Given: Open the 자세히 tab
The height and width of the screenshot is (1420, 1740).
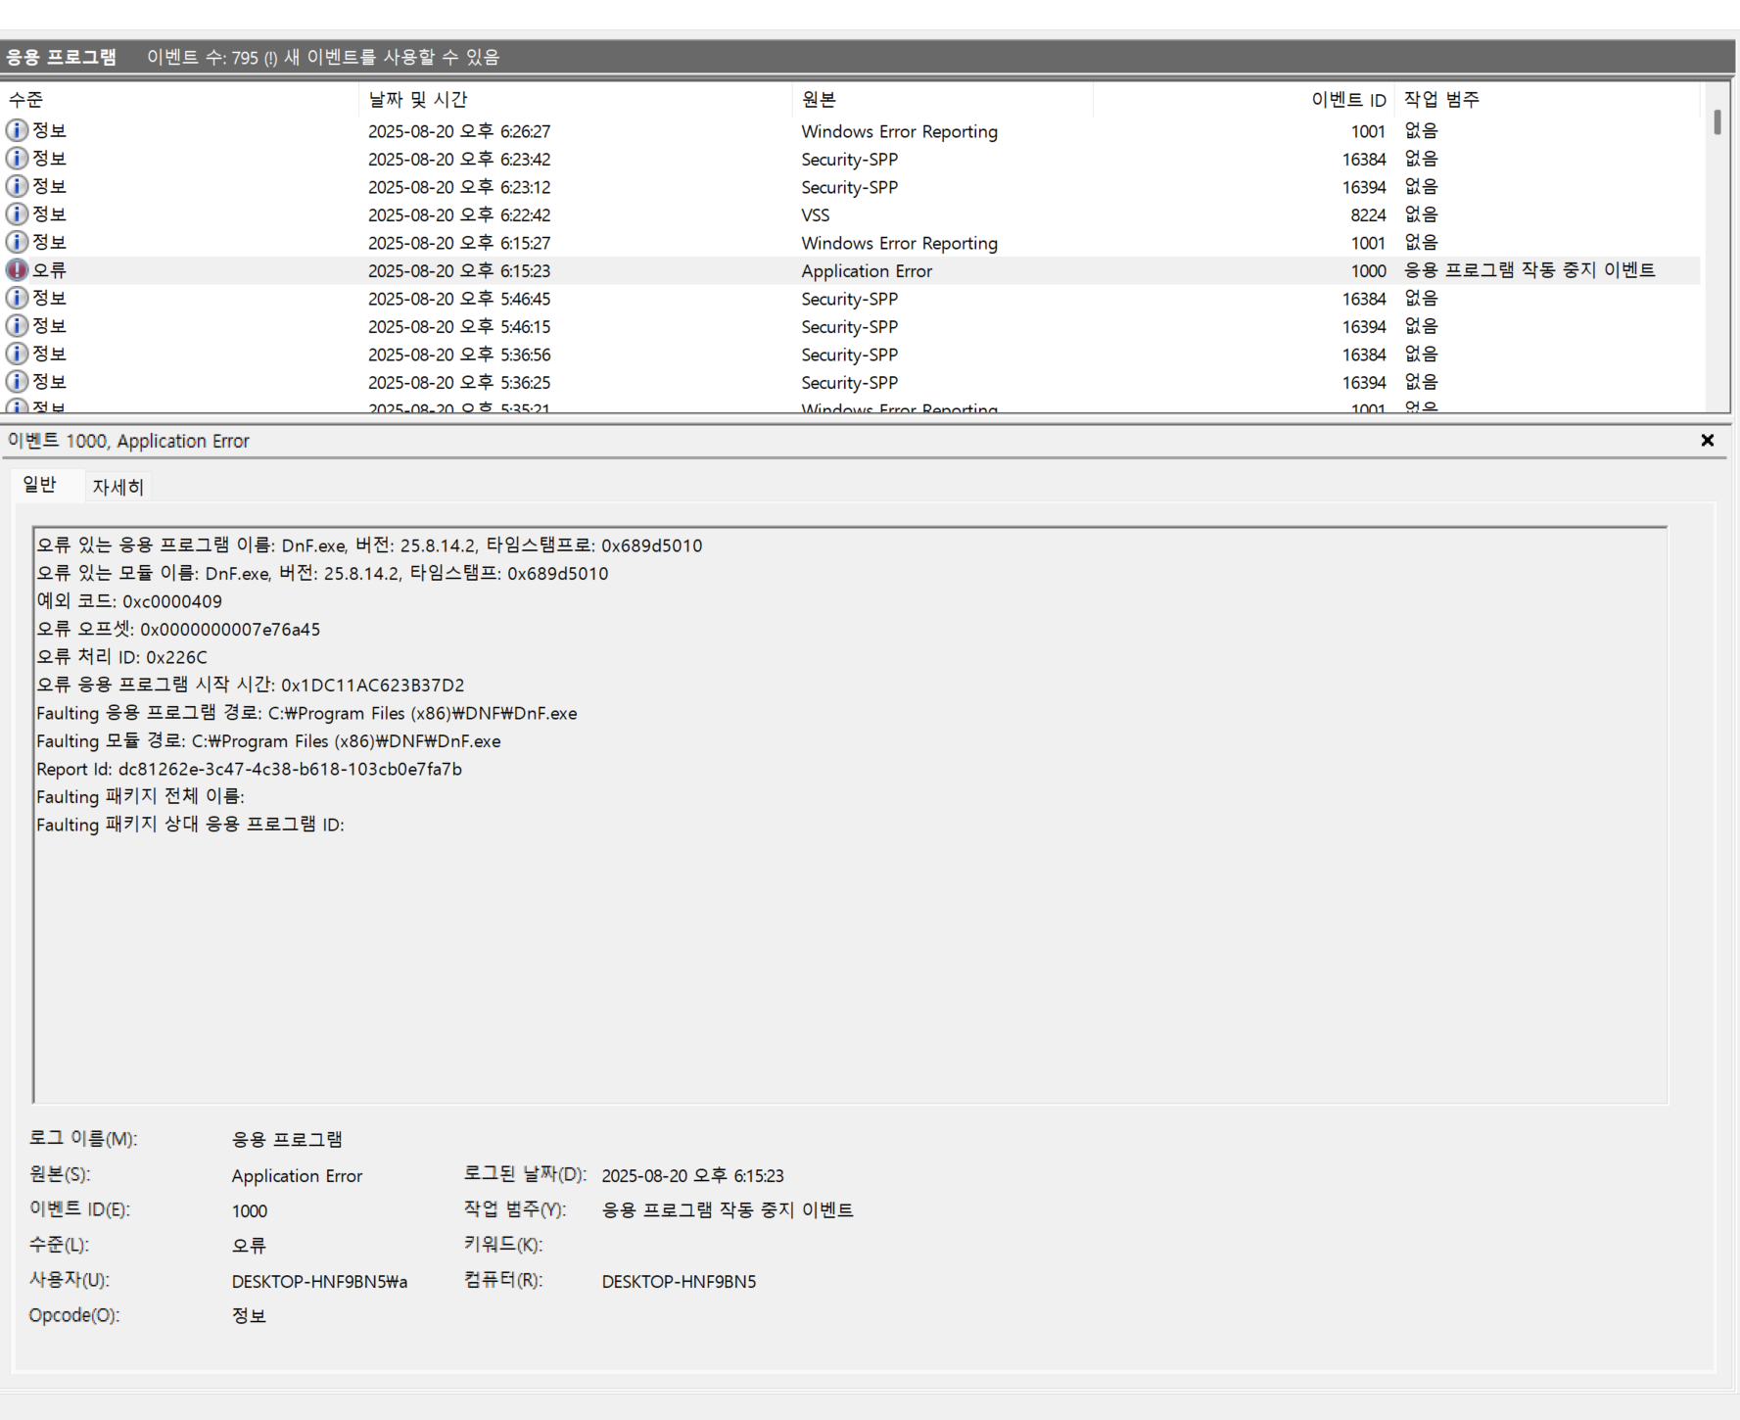Looking at the screenshot, I should coord(118,487).
